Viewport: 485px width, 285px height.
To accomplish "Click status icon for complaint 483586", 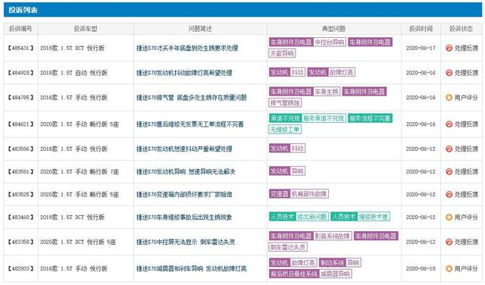I will pos(449,149).
